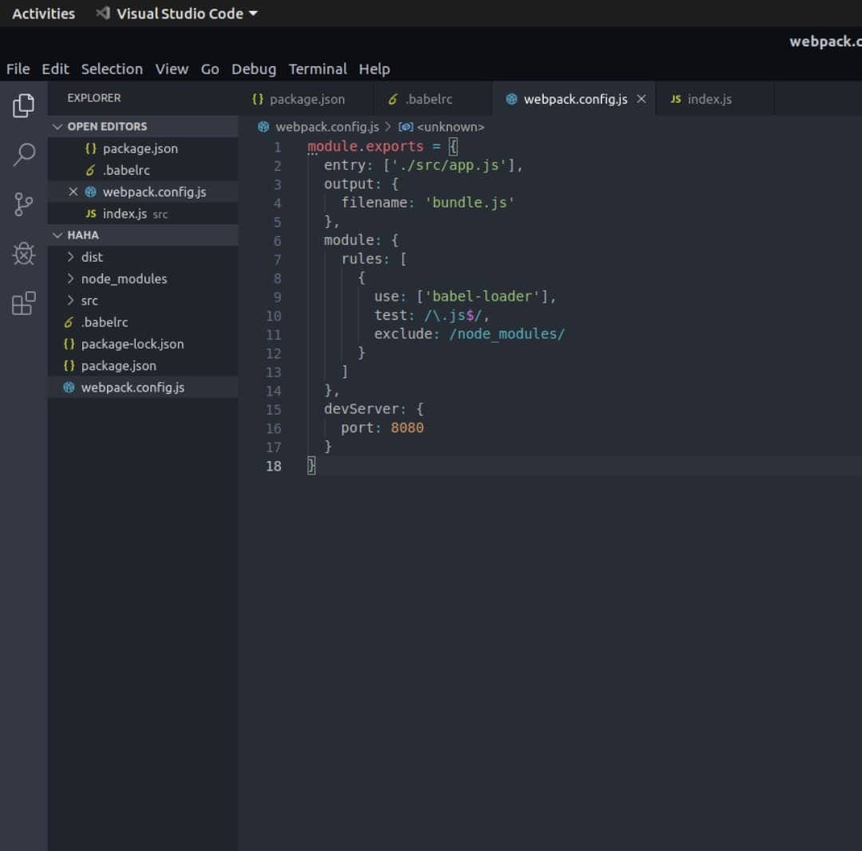
Task: Click the webpack.config.js globe file icon
Action: pos(69,387)
